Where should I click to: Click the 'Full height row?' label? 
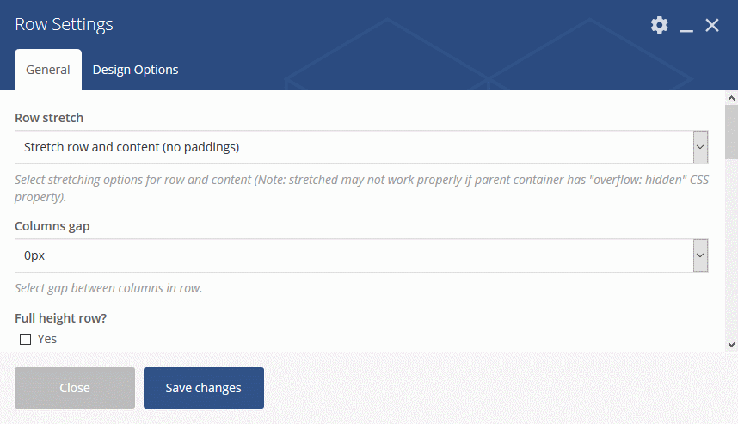[x=61, y=318]
